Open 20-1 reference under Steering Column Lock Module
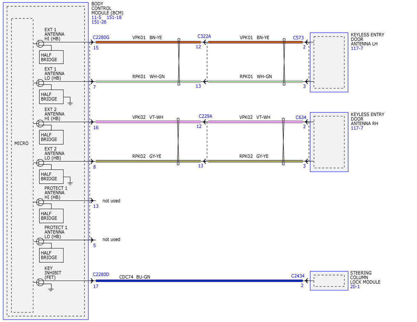The image size is (417, 322). tap(355, 287)
